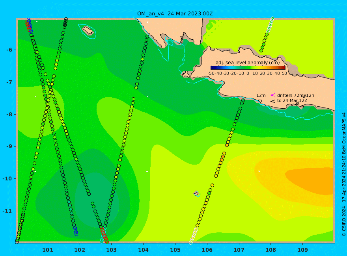Click the latitude label -11
347x256 pixels.
pos(7,211)
